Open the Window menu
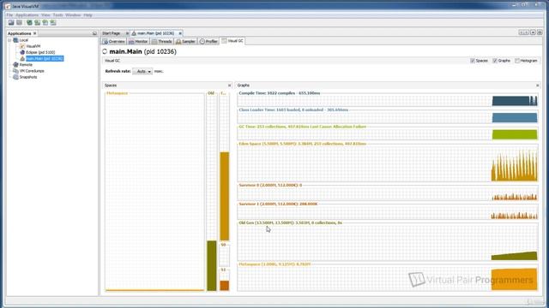The image size is (549, 308). click(73, 15)
